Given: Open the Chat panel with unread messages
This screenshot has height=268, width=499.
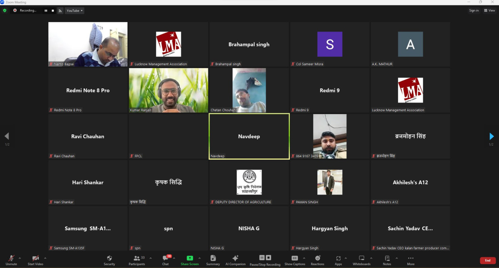Looking at the screenshot, I should click(x=166, y=260).
